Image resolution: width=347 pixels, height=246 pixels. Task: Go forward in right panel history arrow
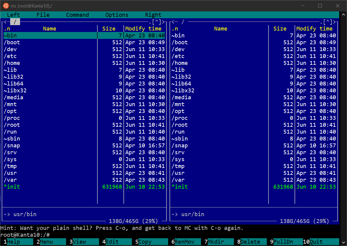pyautogui.click(x=335, y=22)
